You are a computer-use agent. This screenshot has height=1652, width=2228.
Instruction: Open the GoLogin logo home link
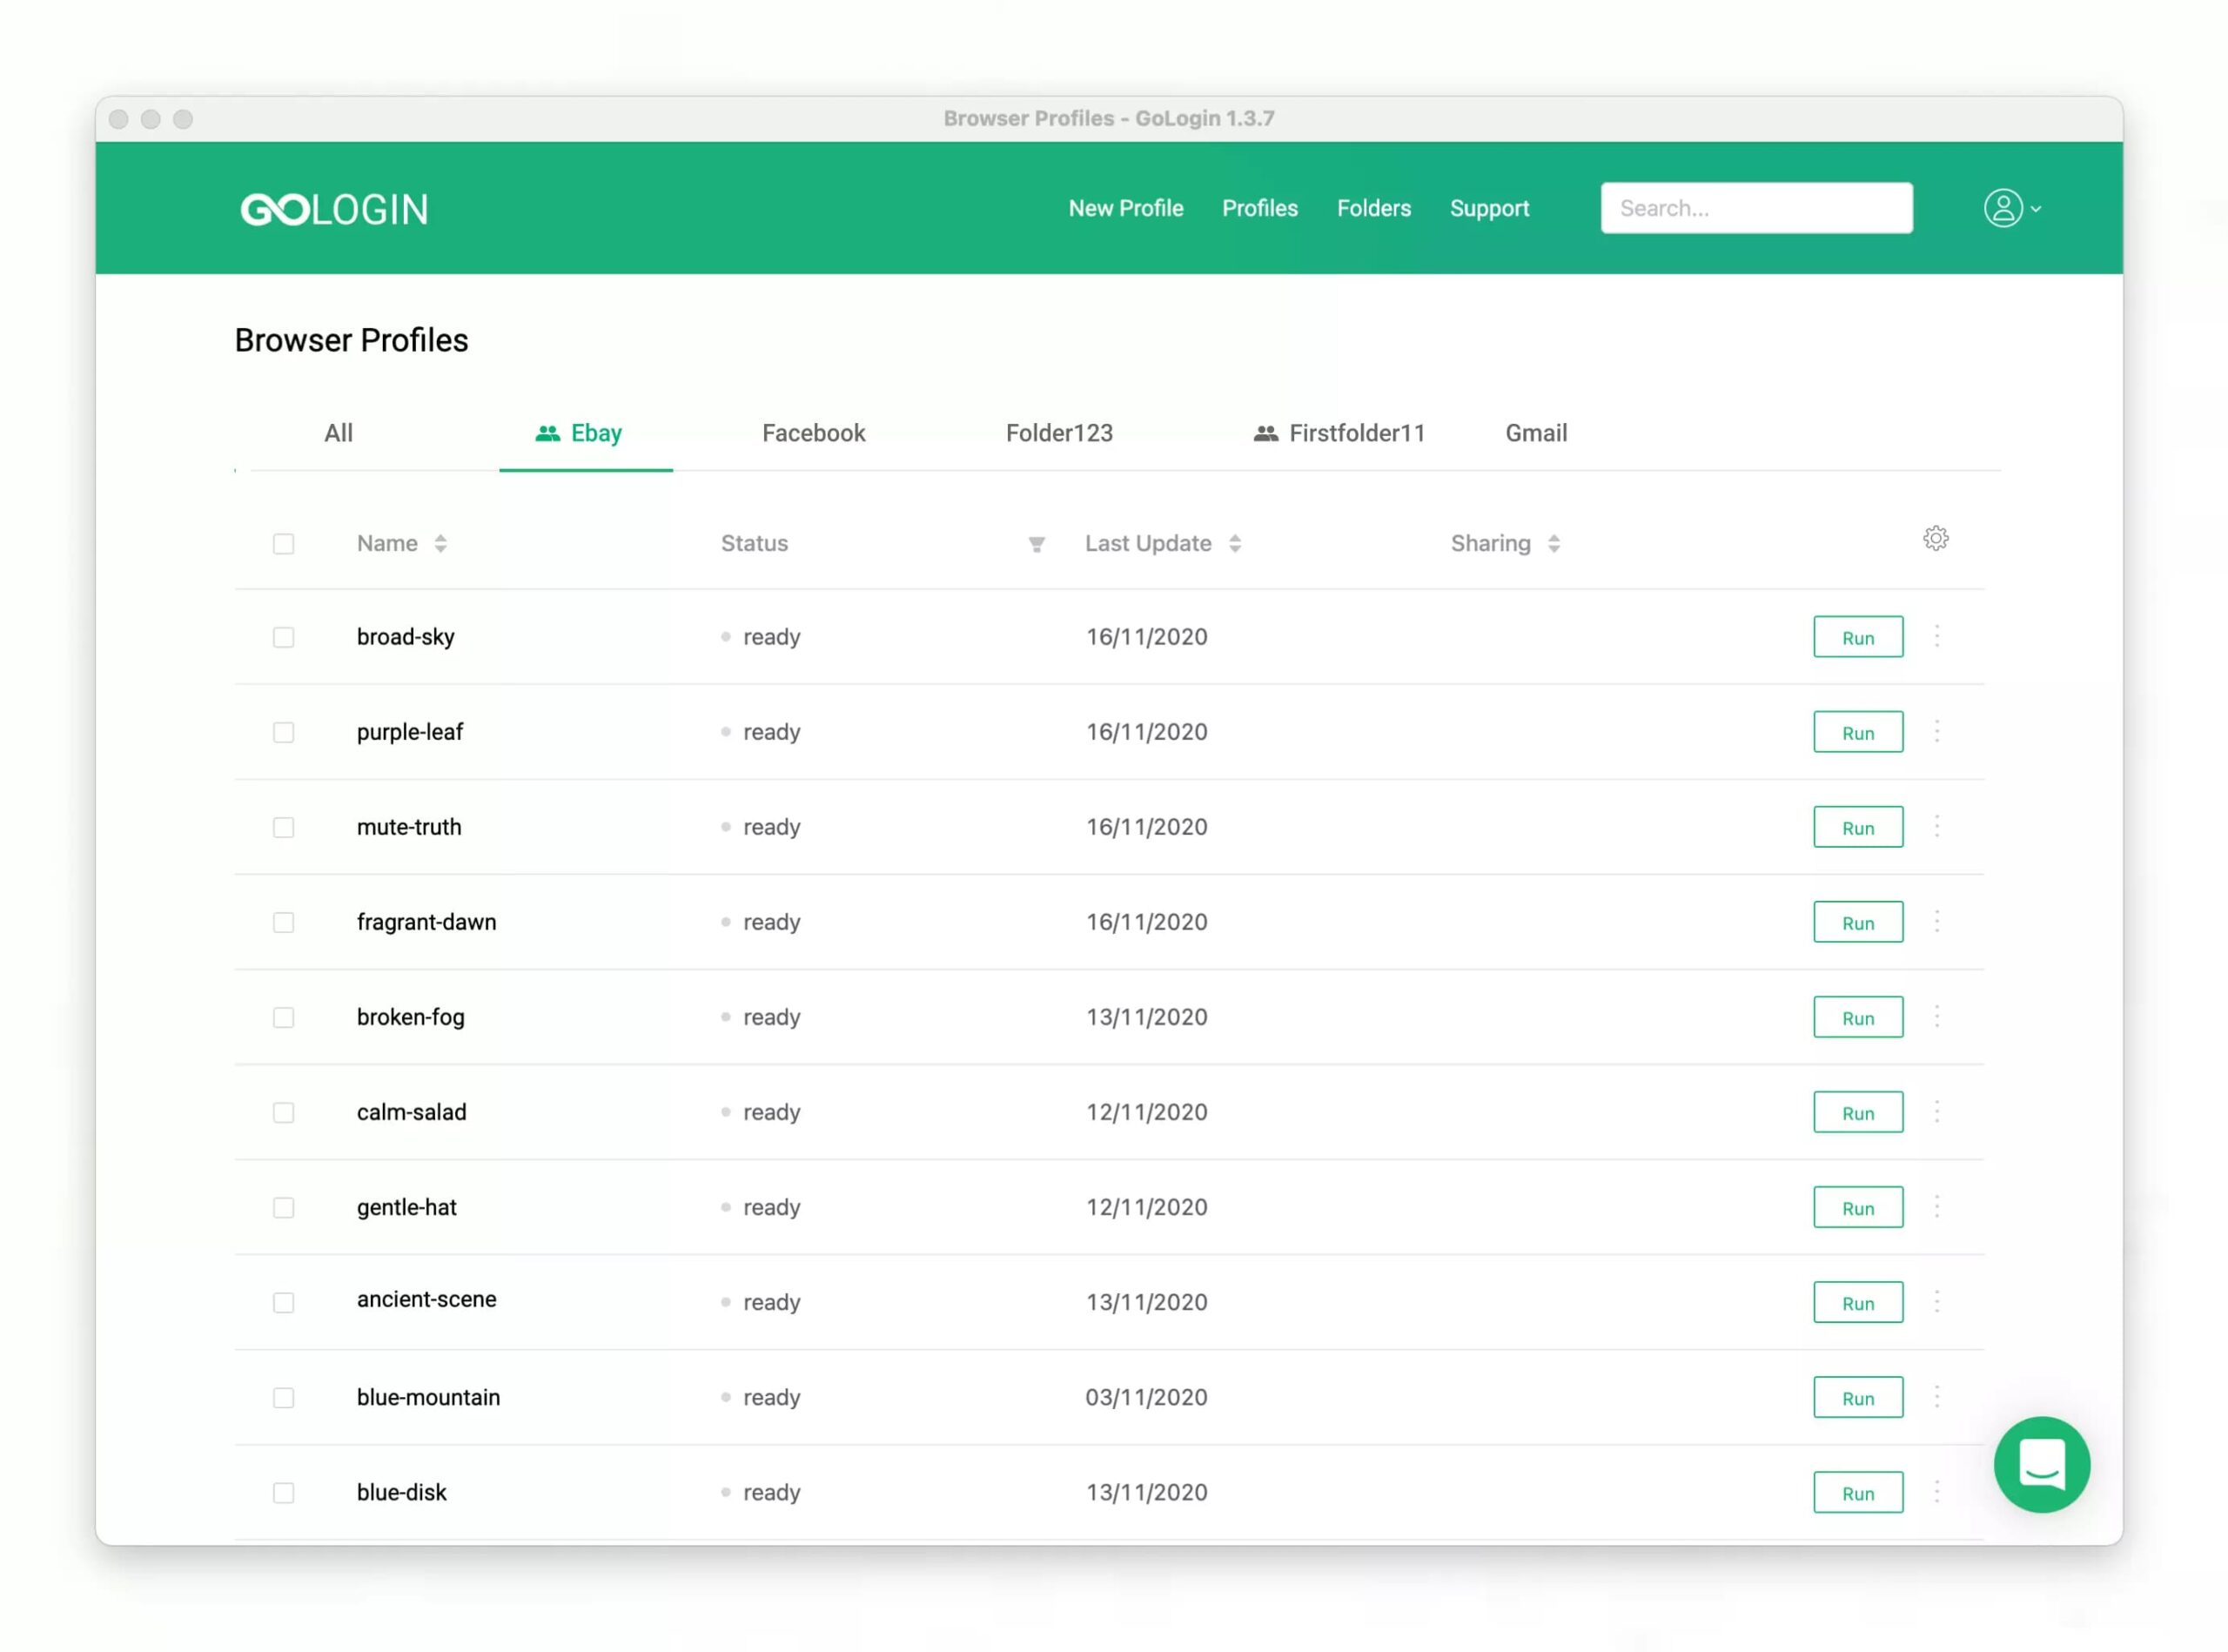334,209
